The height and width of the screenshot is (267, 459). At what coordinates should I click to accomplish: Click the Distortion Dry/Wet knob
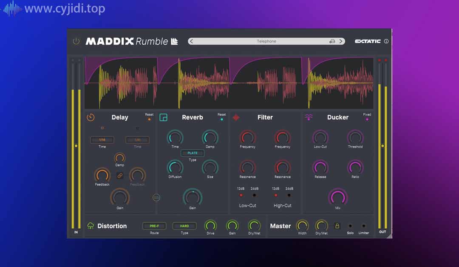(254, 225)
